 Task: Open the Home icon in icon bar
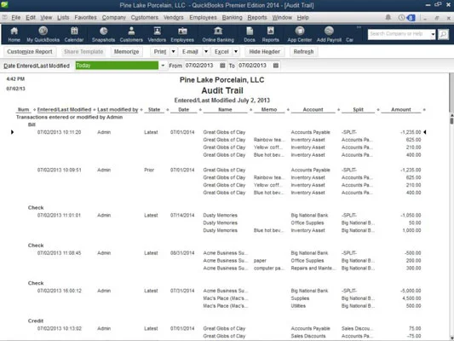pos(14,34)
